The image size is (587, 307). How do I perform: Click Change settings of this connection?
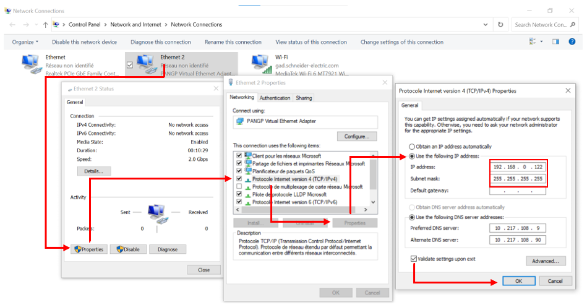[401, 42]
